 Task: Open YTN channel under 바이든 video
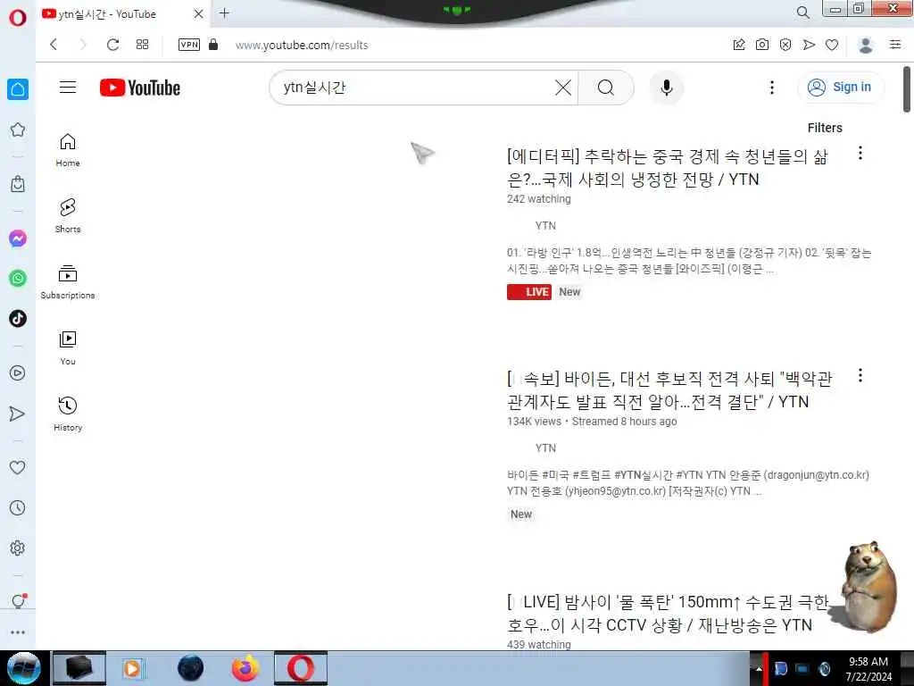(x=545, y=448)
